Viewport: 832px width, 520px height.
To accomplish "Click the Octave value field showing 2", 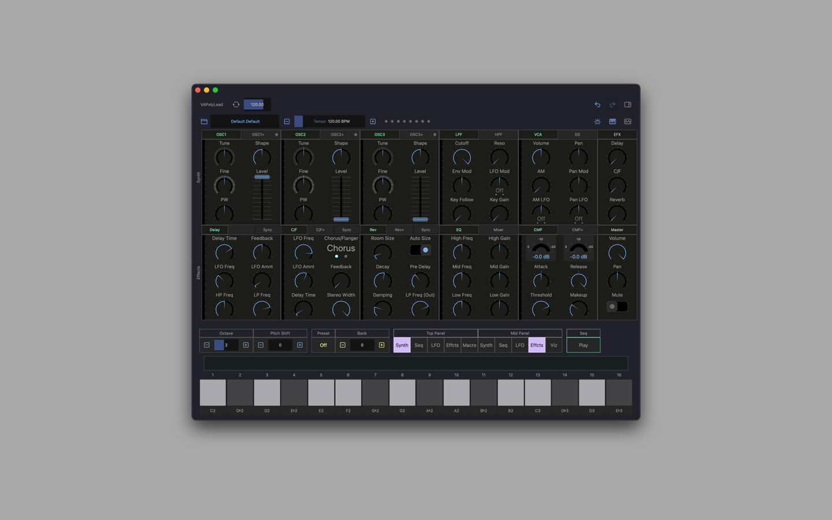I will coord(226,345).
